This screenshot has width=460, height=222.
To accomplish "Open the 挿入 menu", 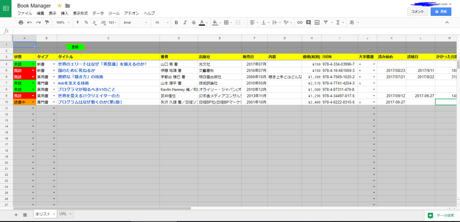I will click(x=65, y=13).
